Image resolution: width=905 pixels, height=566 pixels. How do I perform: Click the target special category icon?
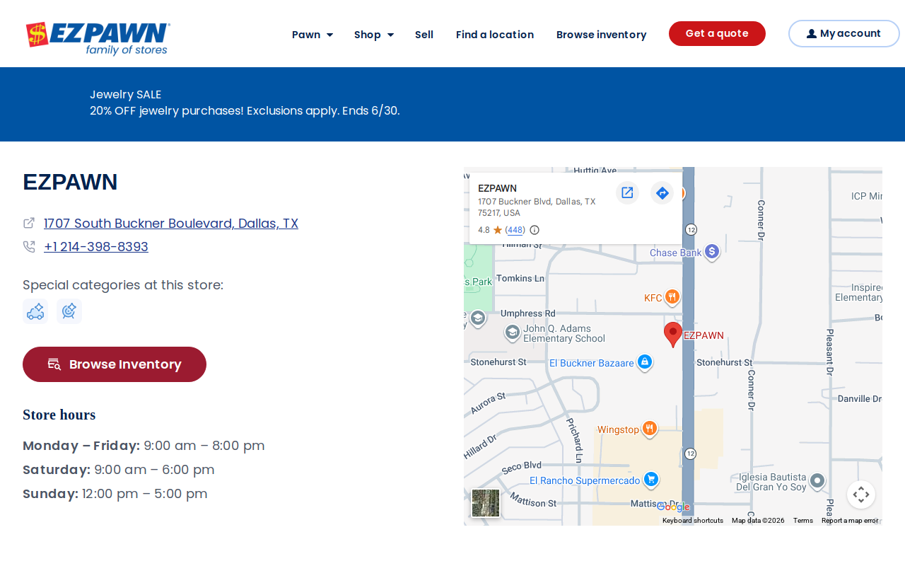(x=69, y=311)
